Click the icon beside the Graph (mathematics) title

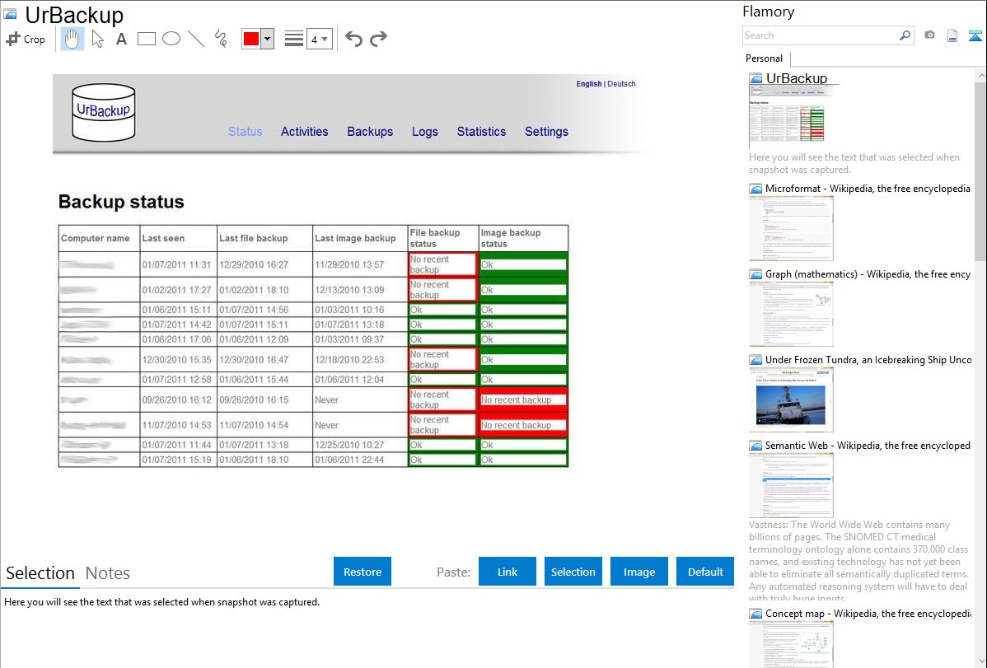pos(755,274)
